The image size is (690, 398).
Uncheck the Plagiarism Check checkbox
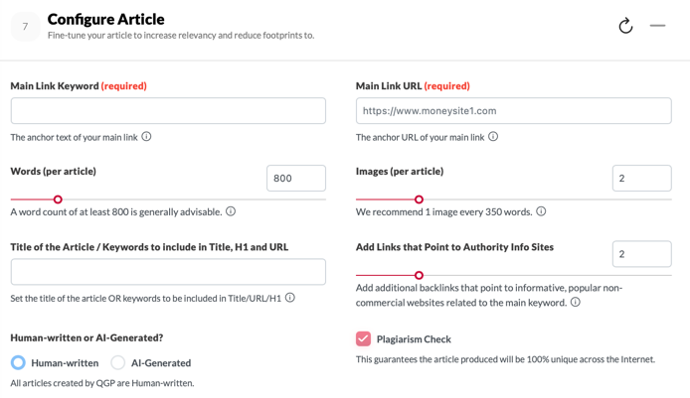(363, 338)
